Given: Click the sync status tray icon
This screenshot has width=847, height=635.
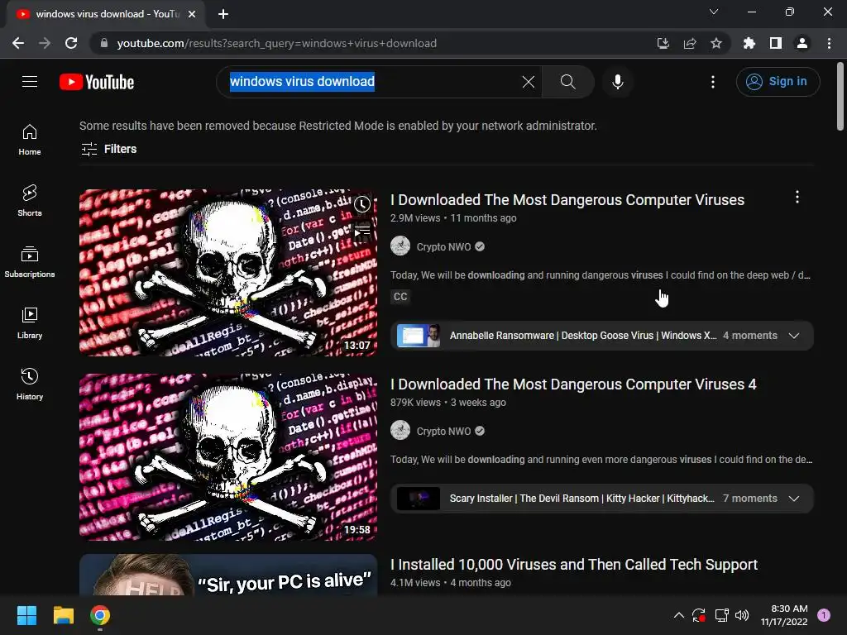Looking at the screenshot, I should pyautogui.click(x=699, y=615).
